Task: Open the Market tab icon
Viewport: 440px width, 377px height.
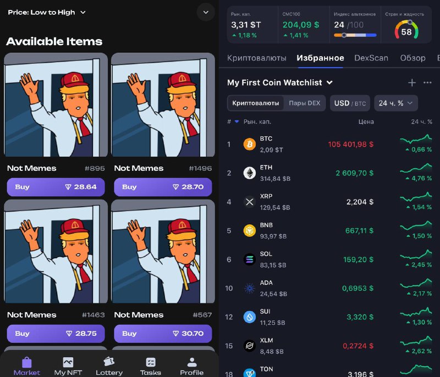Action: [x=26, y=362]
